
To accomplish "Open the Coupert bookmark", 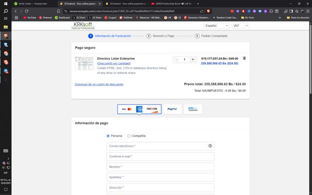I will (111, 18).
